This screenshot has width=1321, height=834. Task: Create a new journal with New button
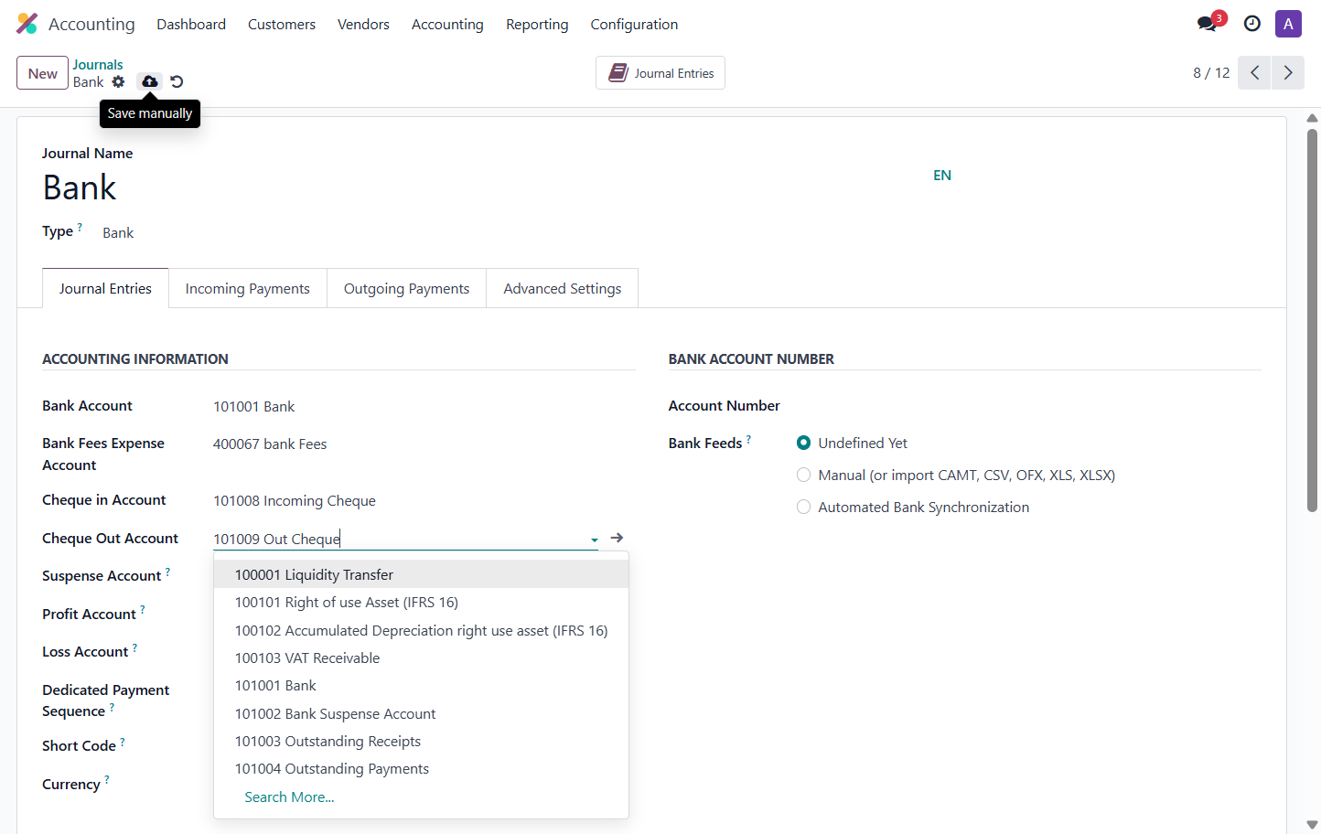tap(42, 73)
